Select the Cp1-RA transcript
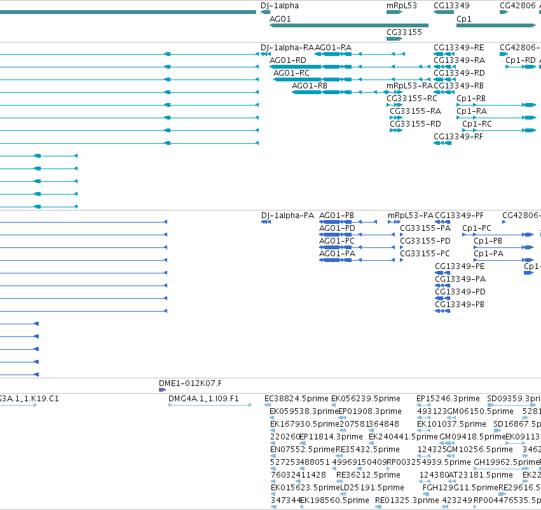Image resolution: width=541 pixels, height=510 pixels. coord(496,118)
